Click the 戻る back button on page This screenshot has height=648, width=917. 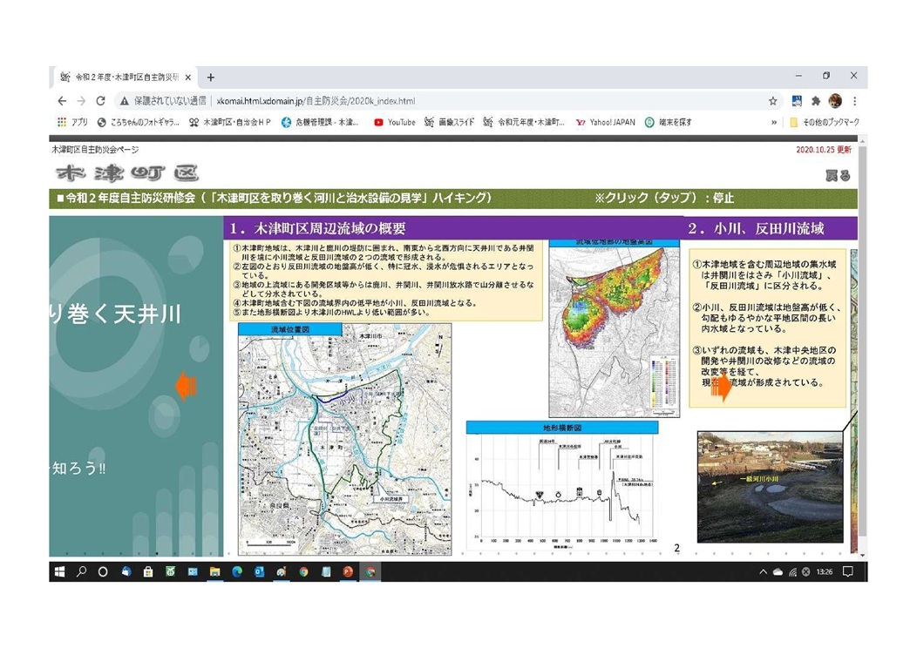(837, 176)
